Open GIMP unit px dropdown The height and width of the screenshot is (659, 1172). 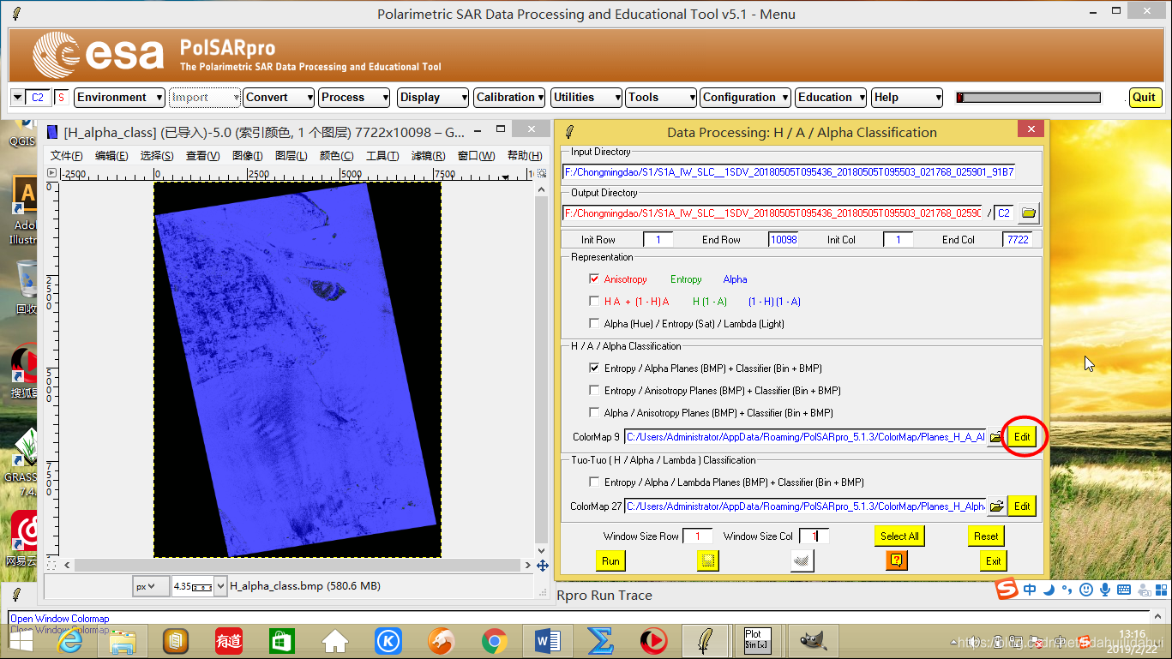click(150, 587)
